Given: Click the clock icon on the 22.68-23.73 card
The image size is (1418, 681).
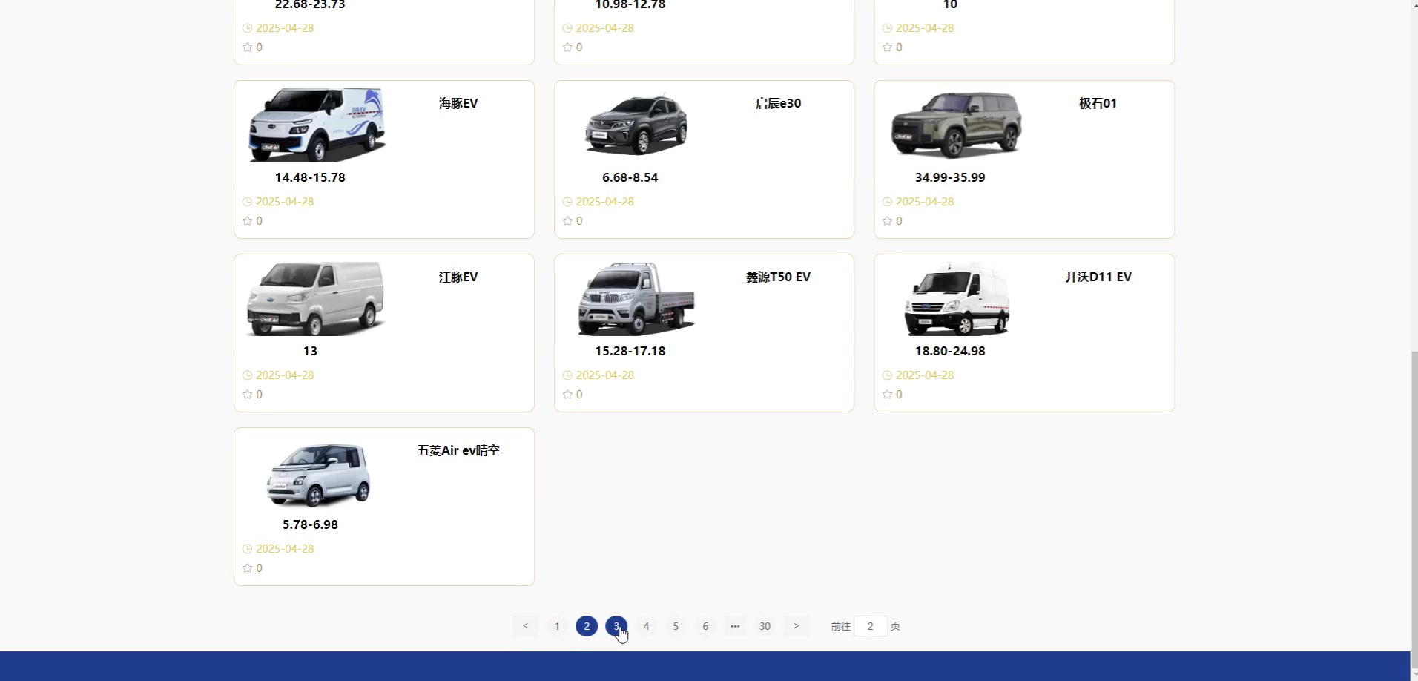Looking at the screenshot, I should click(248, 28).
